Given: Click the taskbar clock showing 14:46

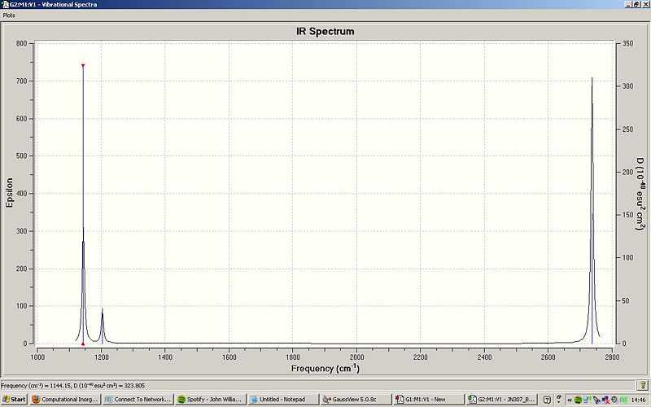Looking at the screenshot, I should [639, 400].
